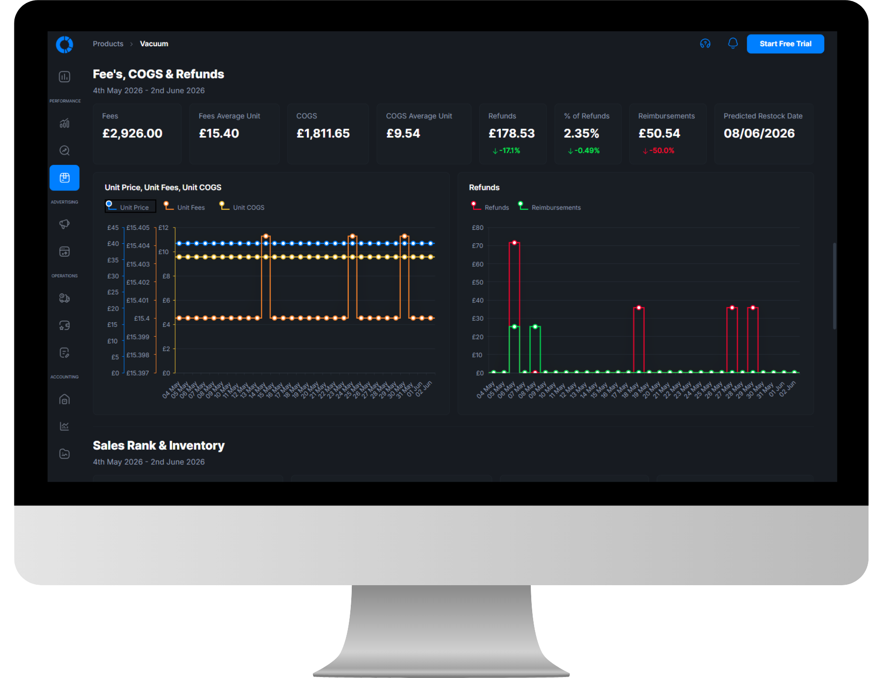Image resolution: width=895 pixels, height=678 pixels.
Task: Open the dashboard bar-chart sidebar icon
Action: (64, 77)
